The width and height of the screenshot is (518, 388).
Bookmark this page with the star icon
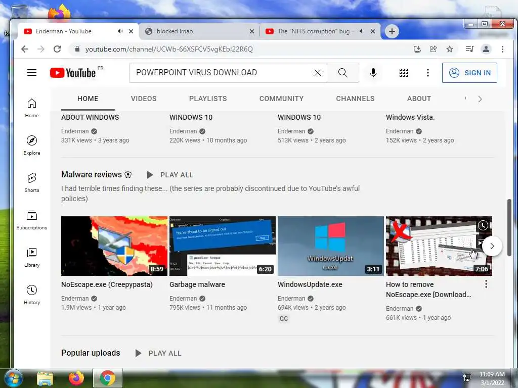[450, 49]
